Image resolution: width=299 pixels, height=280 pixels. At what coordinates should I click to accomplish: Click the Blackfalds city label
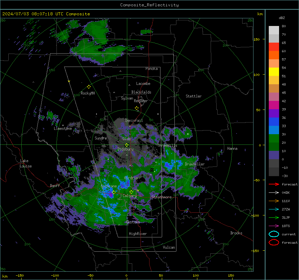[x=141, y=92]
